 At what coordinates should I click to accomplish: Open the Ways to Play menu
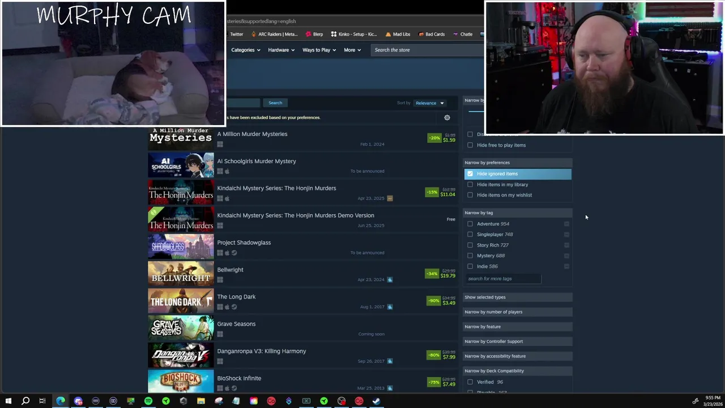click(319, 50)
